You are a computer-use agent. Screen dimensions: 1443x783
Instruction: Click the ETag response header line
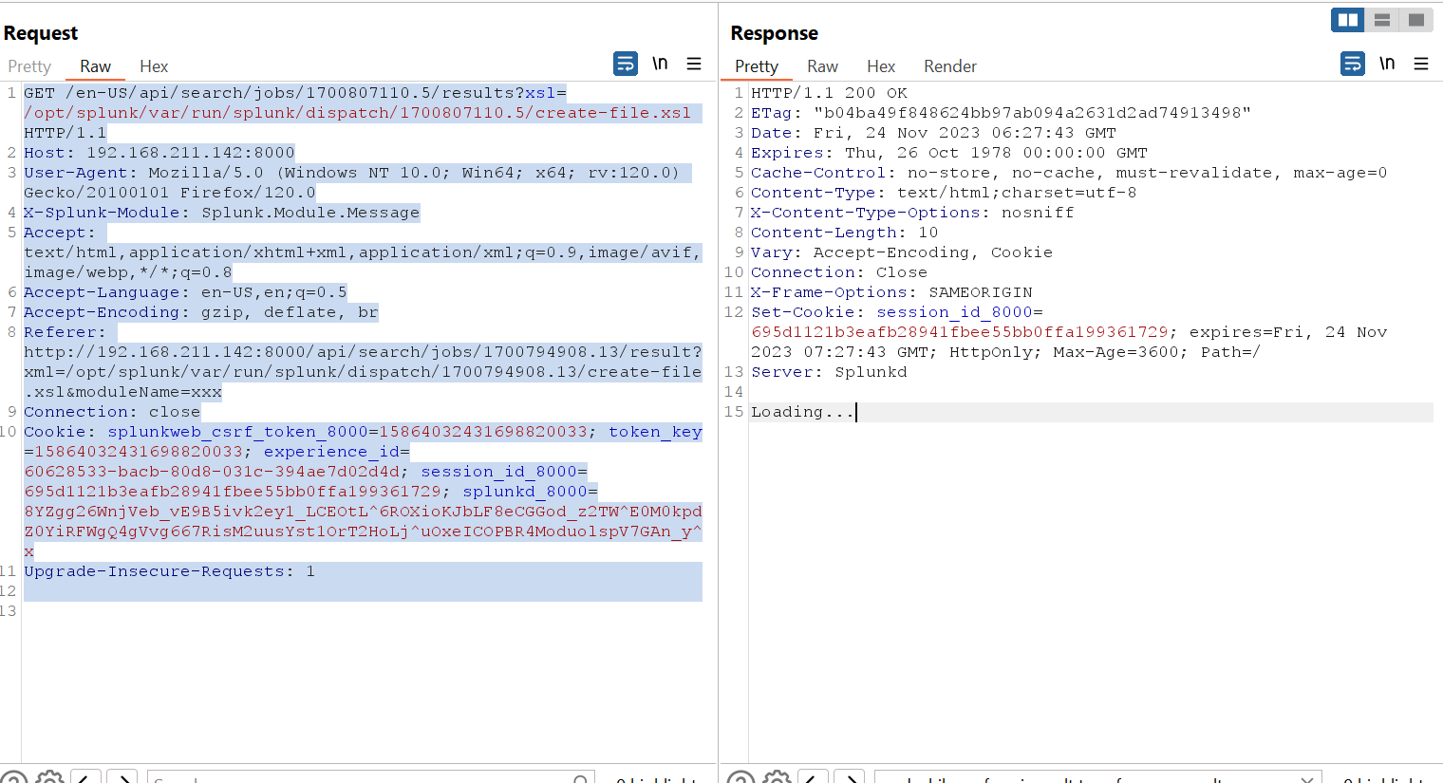[1001, 113]
